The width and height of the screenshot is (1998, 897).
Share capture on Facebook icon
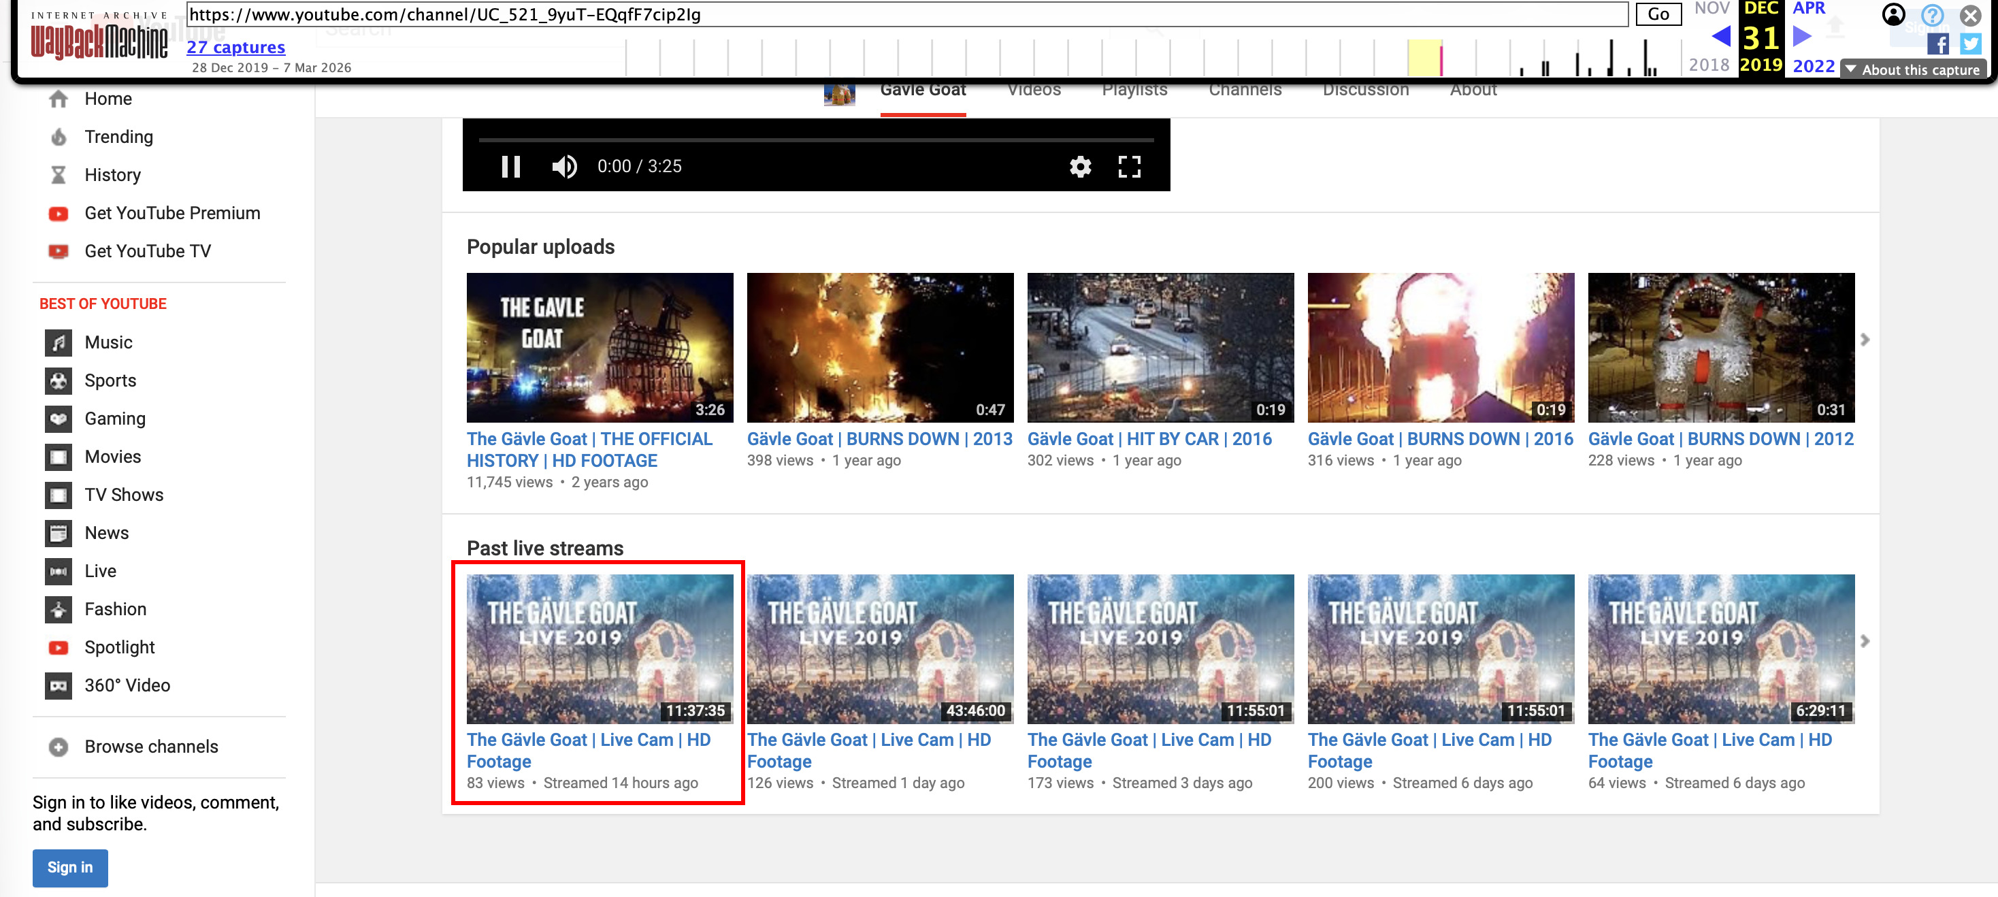coord(1937,45)
